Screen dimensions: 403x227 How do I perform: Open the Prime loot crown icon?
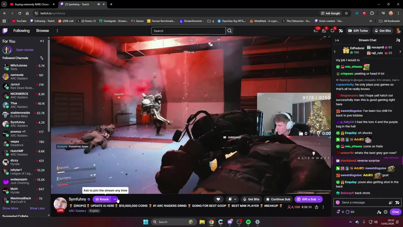point(316,31)
